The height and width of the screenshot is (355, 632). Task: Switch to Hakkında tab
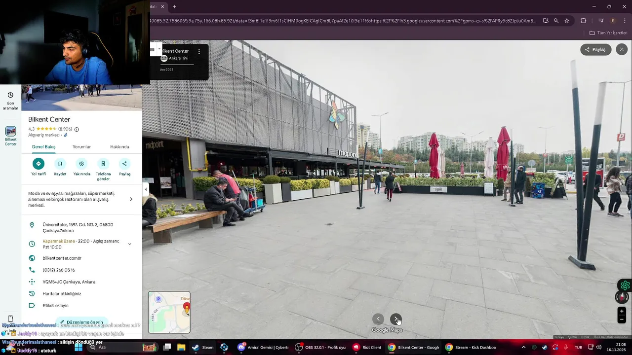pos(119,146)
